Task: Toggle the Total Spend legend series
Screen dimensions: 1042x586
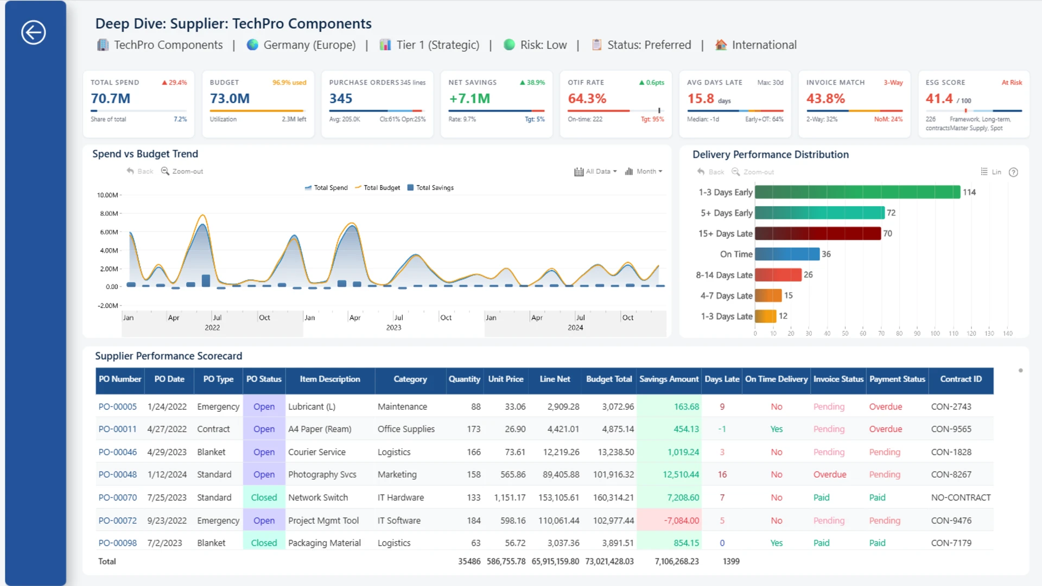Action: pyautogui.click(x=326, y=188)
